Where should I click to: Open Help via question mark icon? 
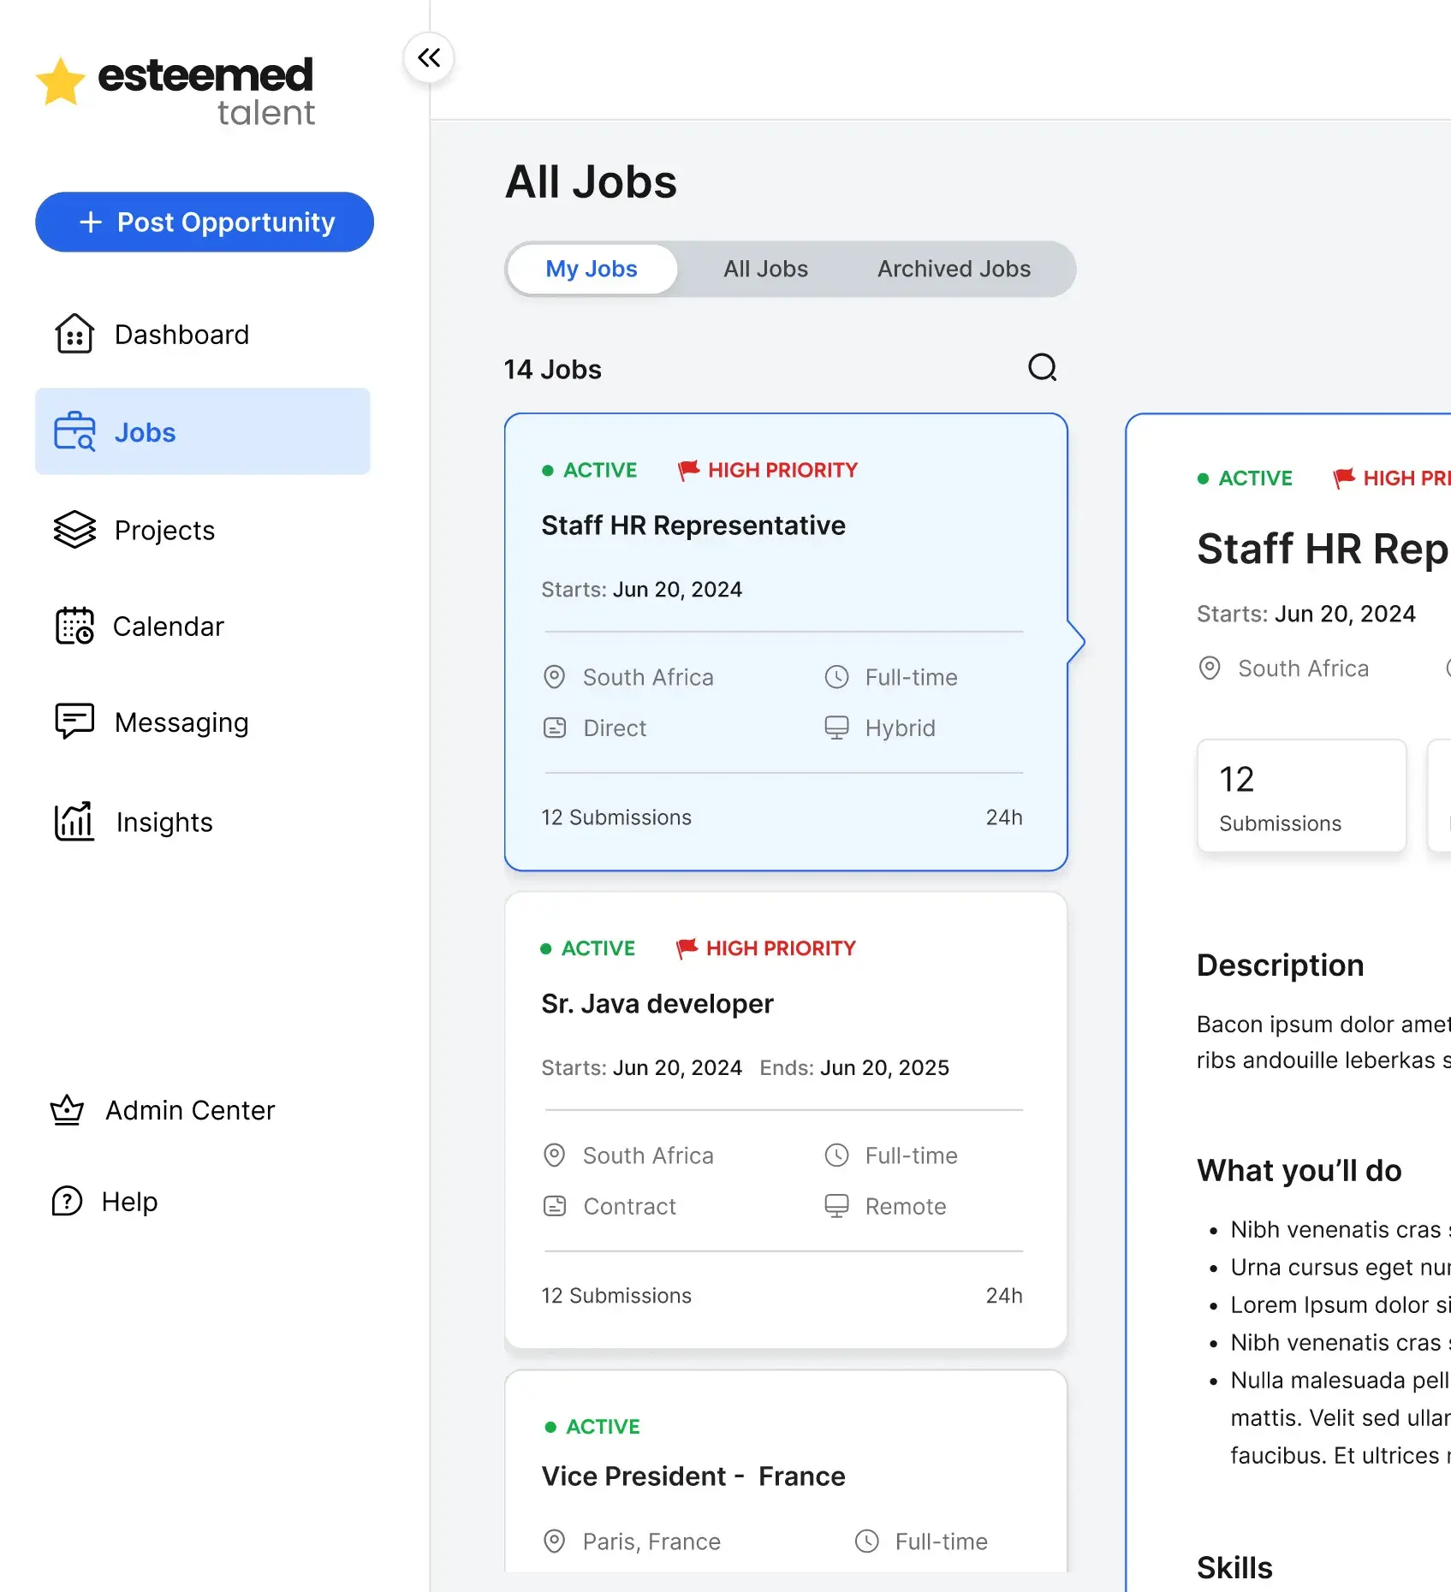tap(67, 1201)
